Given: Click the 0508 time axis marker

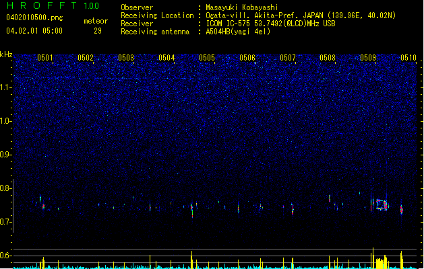Looking at the screenshot, I should (328, 58).
